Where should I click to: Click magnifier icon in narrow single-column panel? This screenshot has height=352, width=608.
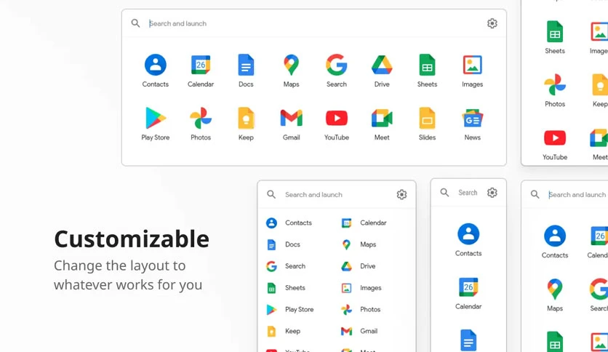[444, 192]
